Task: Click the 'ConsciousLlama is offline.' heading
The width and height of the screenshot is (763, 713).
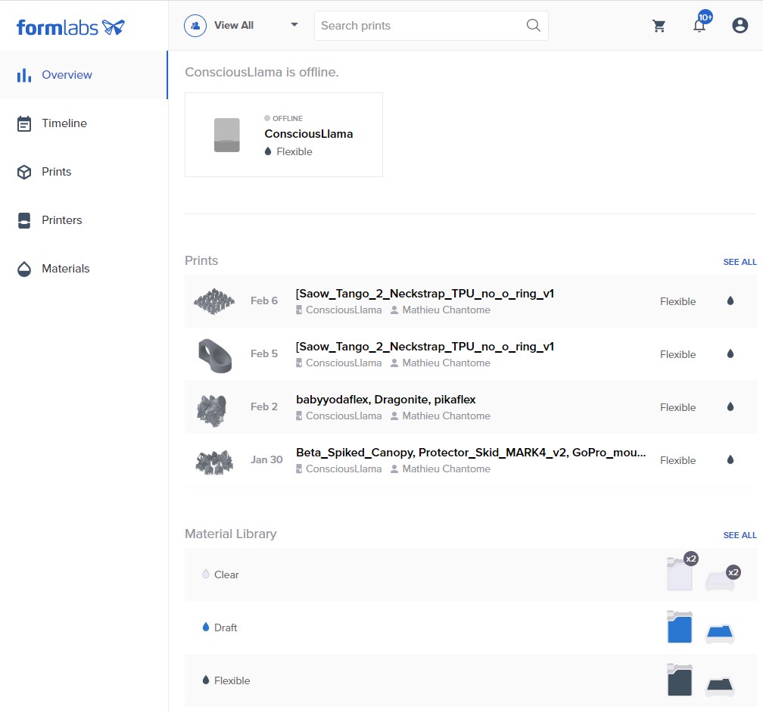Action: point(261,72)
